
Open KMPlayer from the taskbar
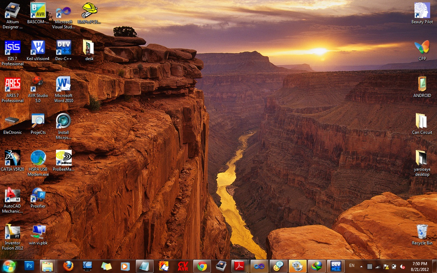coord(87,266)
